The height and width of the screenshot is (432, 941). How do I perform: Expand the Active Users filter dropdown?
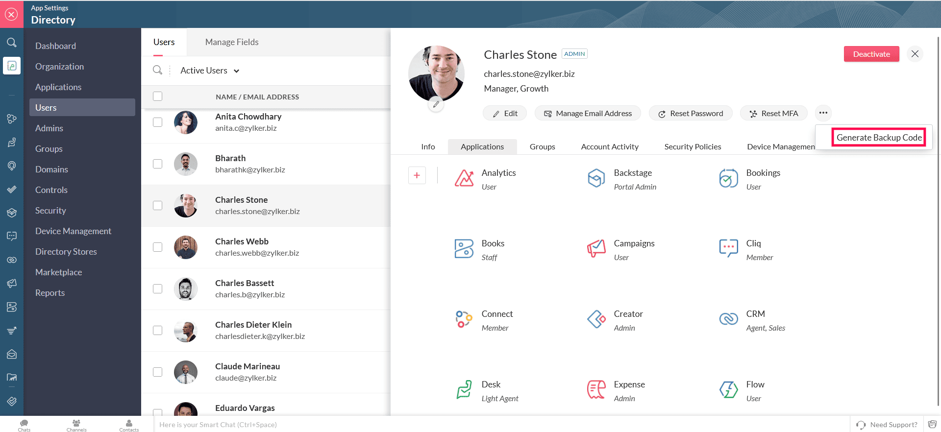click(x=210, y=71)
